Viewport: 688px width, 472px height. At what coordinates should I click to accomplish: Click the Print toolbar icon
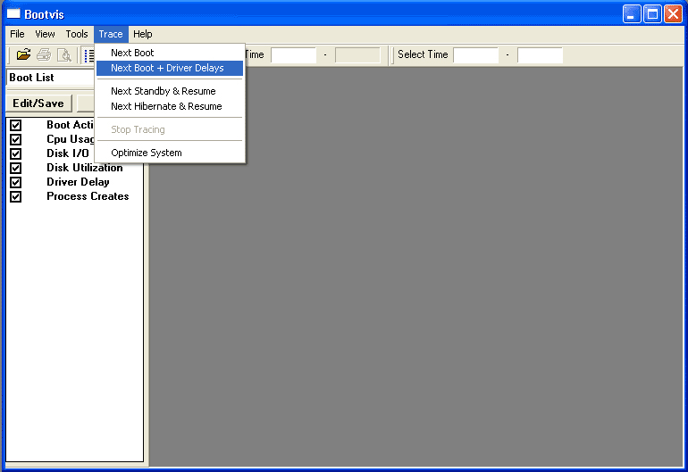coord(44,54)
